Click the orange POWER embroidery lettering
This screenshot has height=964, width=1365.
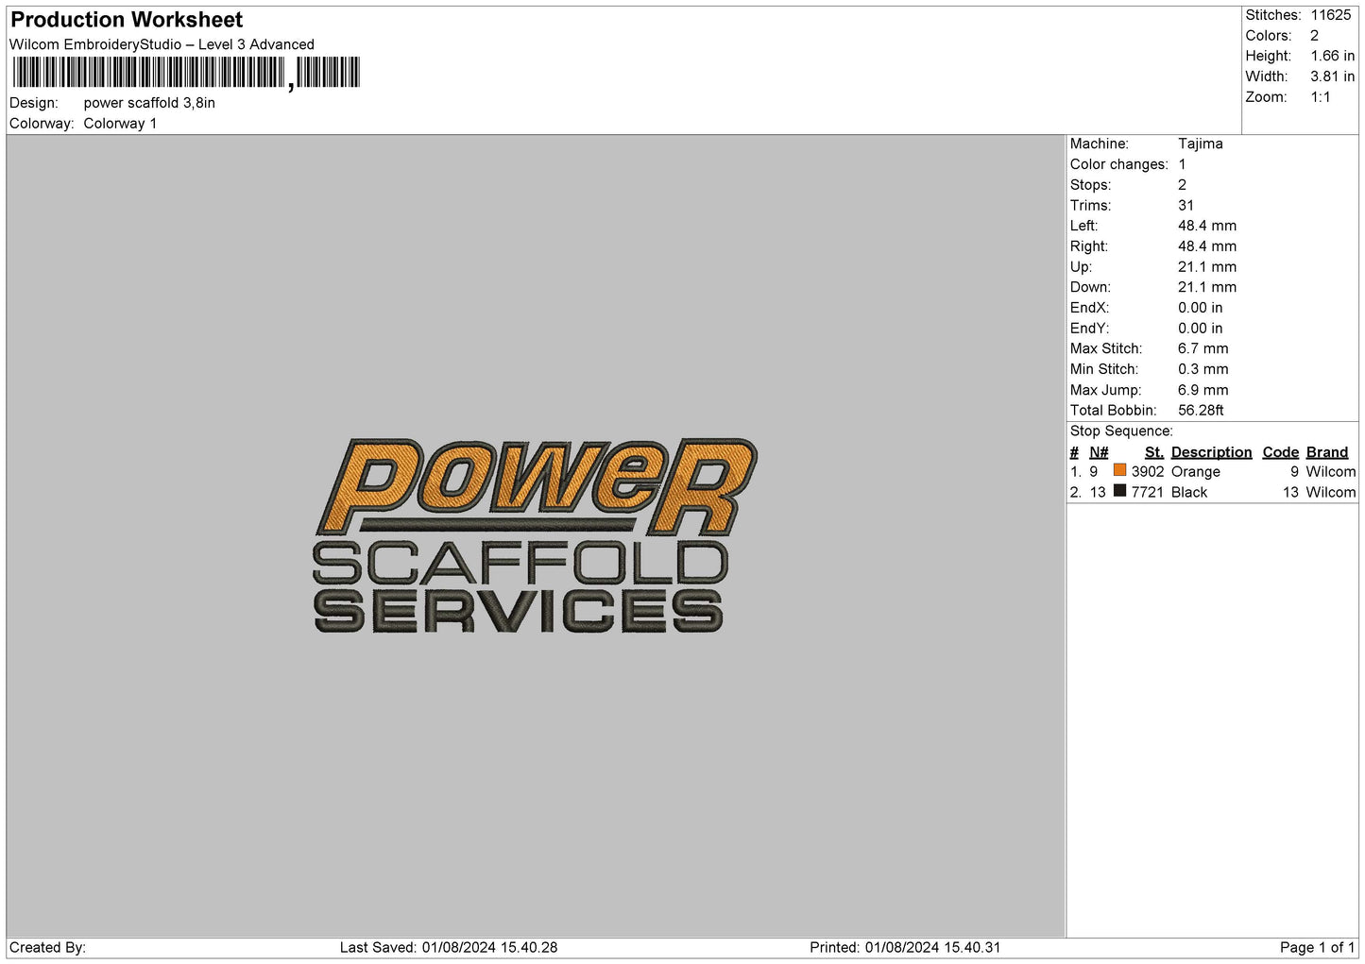[x=537, y=485]
